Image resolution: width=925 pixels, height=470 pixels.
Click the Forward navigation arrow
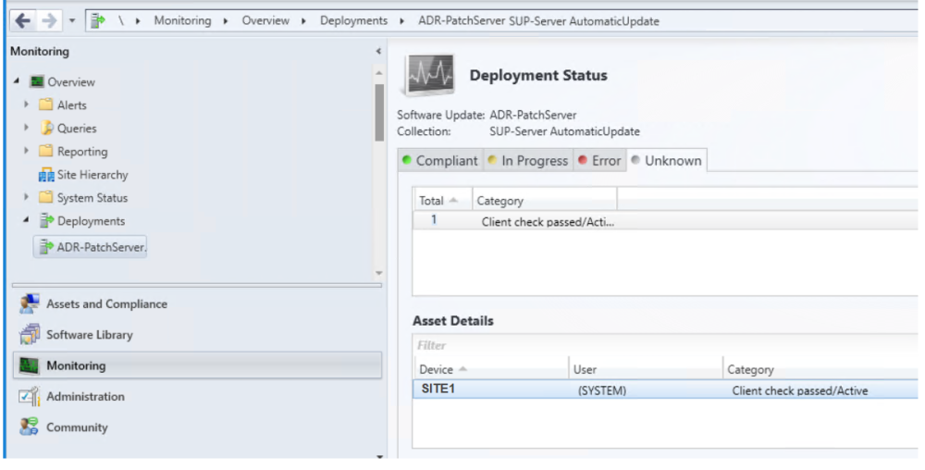(49, 20)
